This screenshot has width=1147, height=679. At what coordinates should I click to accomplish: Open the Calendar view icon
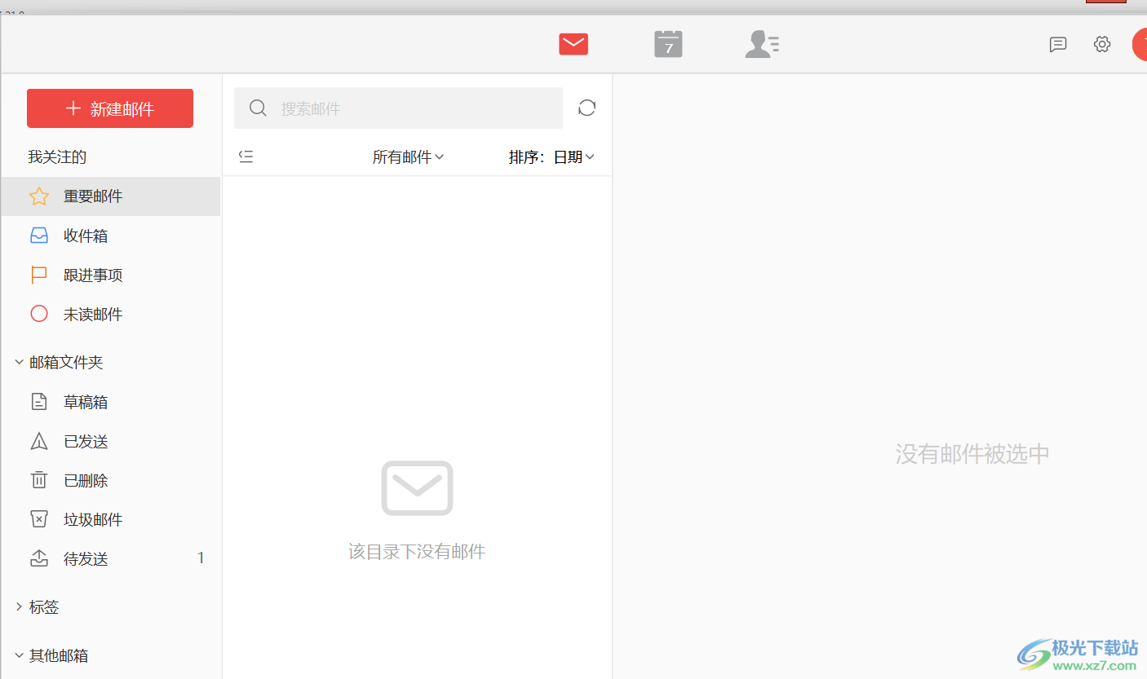pos(668,44)
